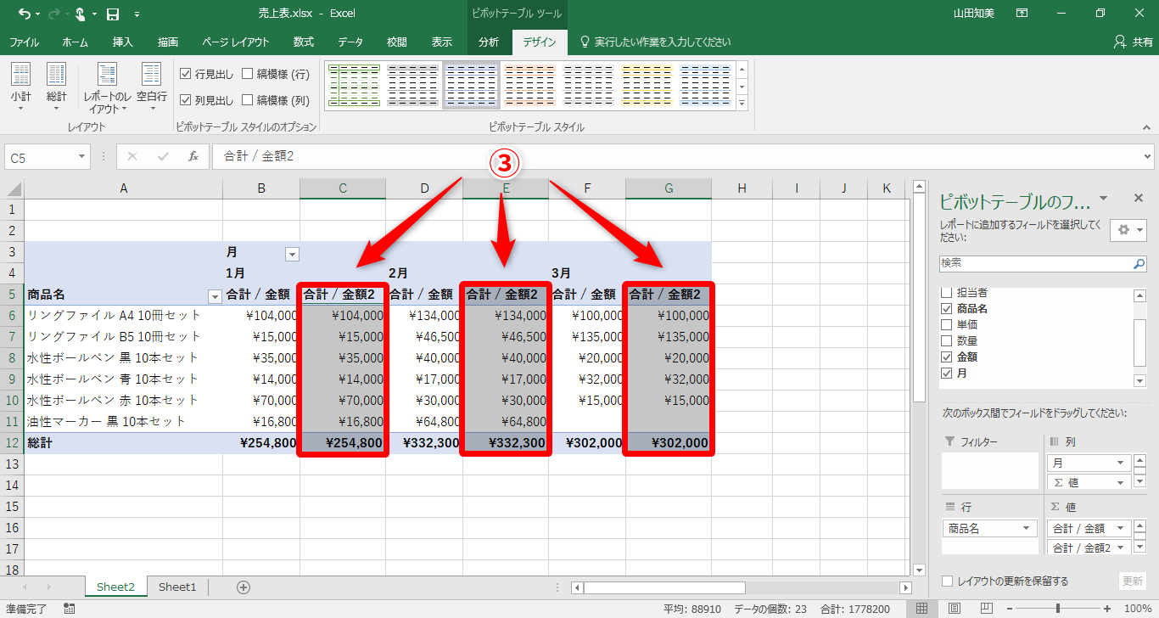Click the magnifier icon in field search
The height and width of the screenshot is (618, 1159).
(x=1139, y=264)
